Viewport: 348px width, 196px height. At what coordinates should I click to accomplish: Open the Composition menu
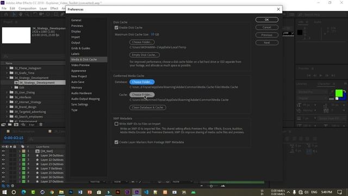point(27,9)
